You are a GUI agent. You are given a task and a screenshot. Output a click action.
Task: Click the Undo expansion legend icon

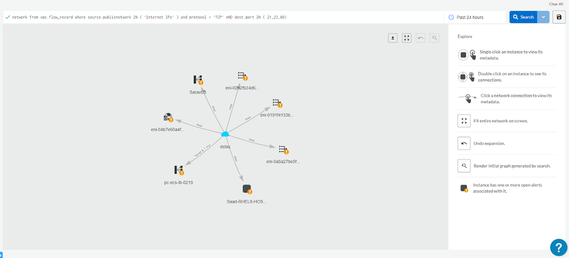tap(464, 143)
